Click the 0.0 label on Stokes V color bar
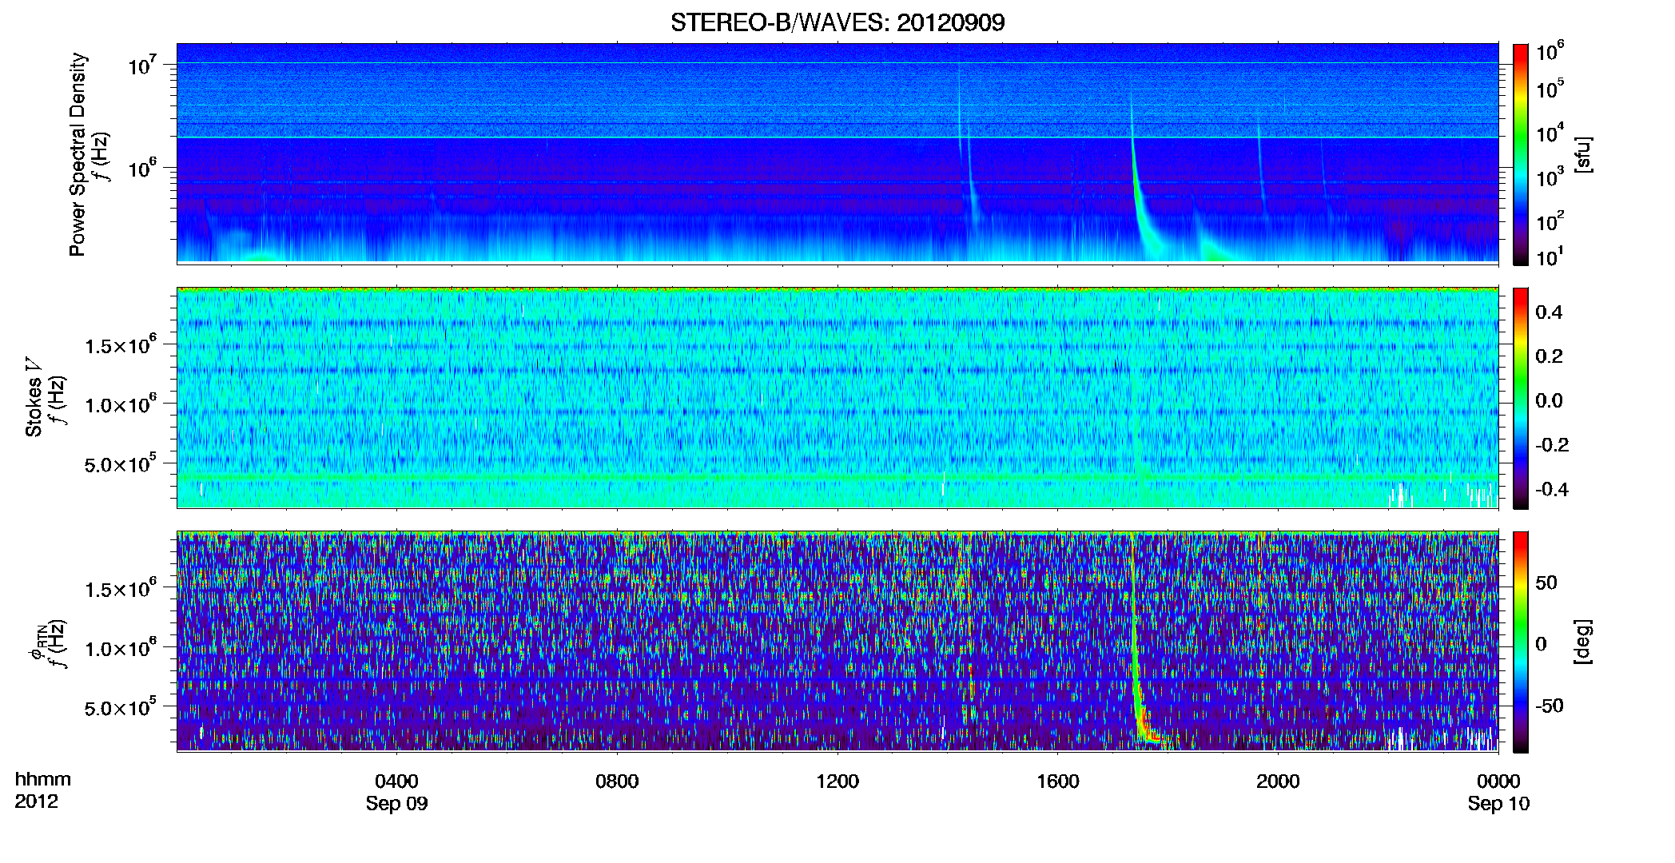This screenshot has width=1675, height=863. (x=1549, y=400)
